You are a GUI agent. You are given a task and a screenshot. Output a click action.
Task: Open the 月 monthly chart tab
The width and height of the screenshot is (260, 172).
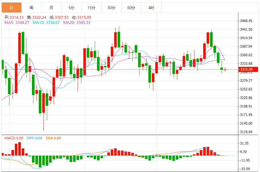point(51,8)
